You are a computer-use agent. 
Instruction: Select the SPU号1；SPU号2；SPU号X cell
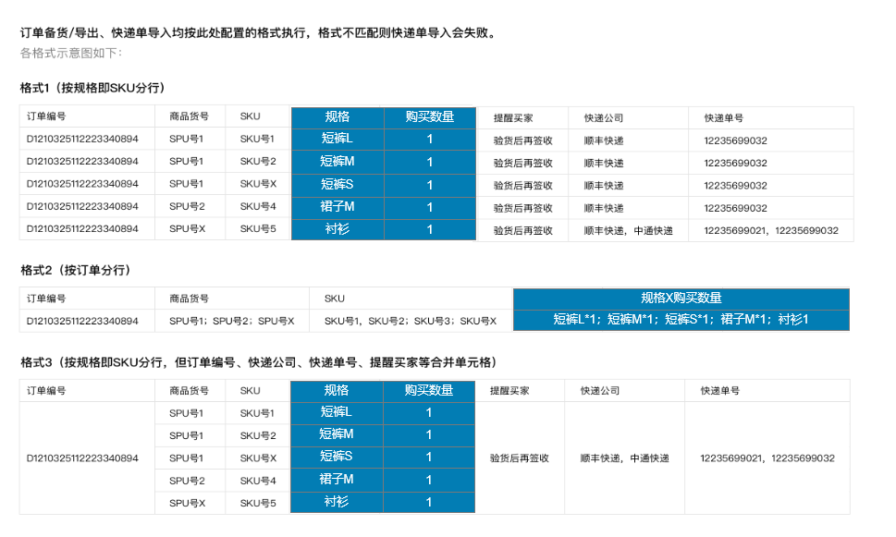point(231,322)
